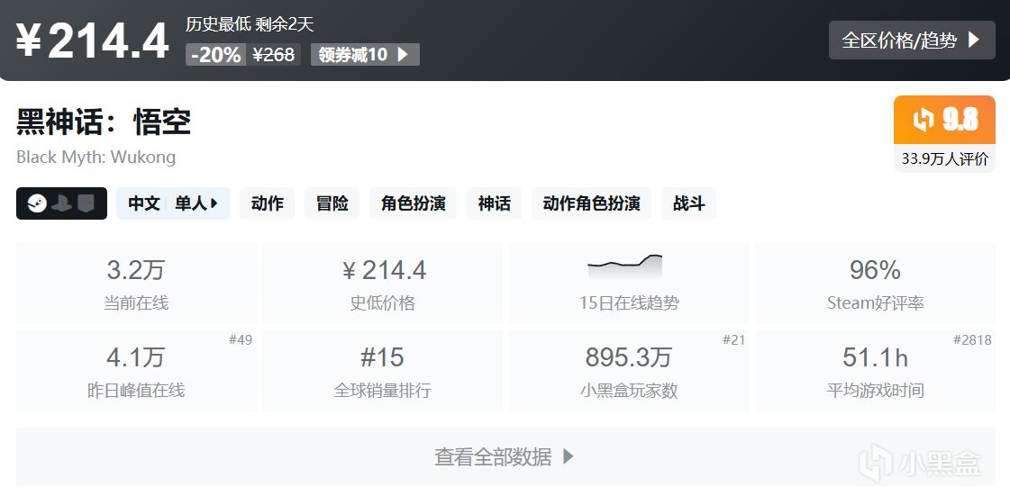Open the 角色扮演 genre tag
This screenshot has height=496, width=1010.
pos(413,204)
